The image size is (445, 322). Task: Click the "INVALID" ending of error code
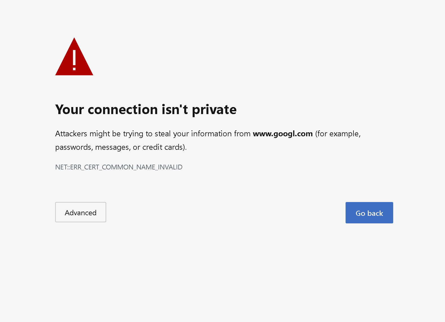[170, 167]
